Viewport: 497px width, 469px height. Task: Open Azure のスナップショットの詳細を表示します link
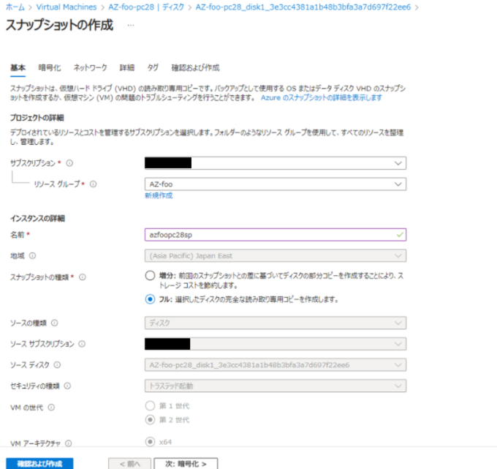pyautogui.click(x=322, y=98)
